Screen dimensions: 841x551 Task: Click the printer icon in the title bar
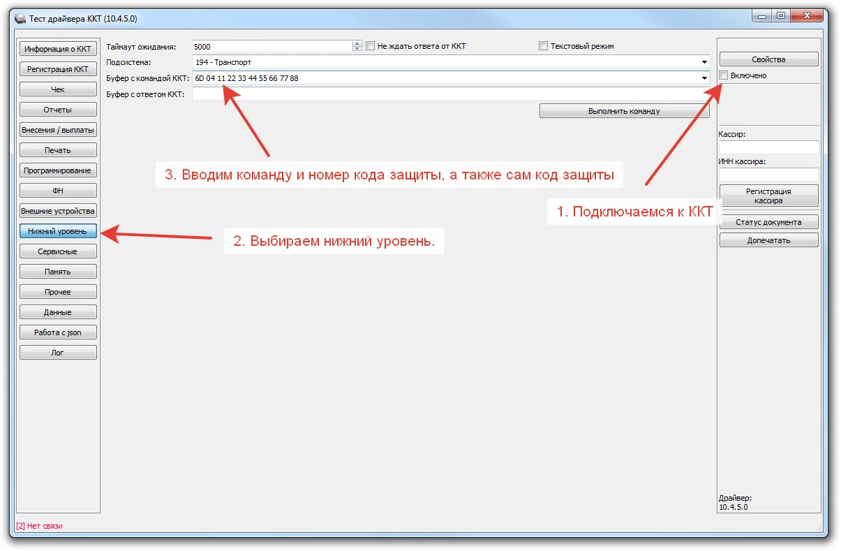tap(20, 19)
